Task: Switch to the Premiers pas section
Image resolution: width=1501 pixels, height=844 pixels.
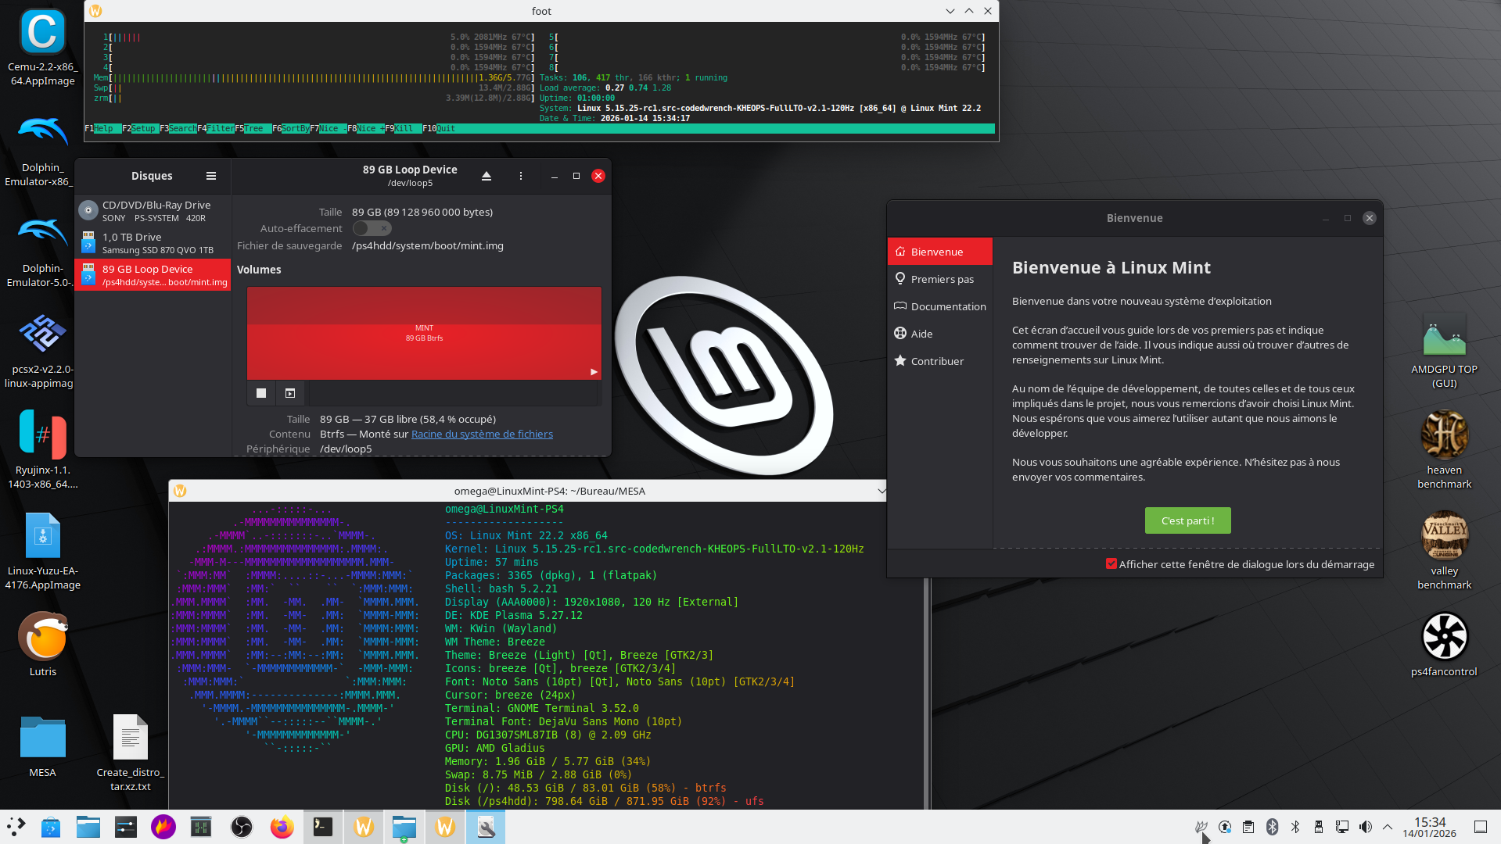Action: [x=941, y=279]
